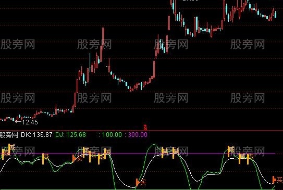Click the red S marker above the indicator panel
This screenshot has width=283, height=190.
145,127
